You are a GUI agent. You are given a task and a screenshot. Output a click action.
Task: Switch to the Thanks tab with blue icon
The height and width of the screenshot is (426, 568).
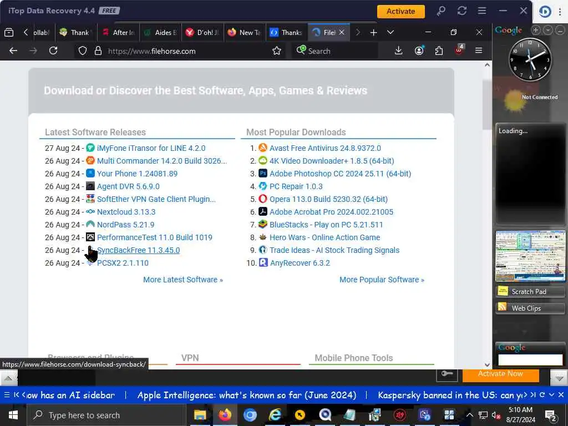(x=287, y=33)
